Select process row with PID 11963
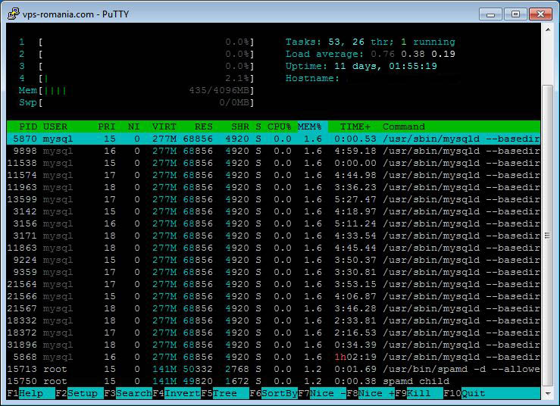Image resolution: width=560 pixels, height=406 pixels. [x=274, y=187]
